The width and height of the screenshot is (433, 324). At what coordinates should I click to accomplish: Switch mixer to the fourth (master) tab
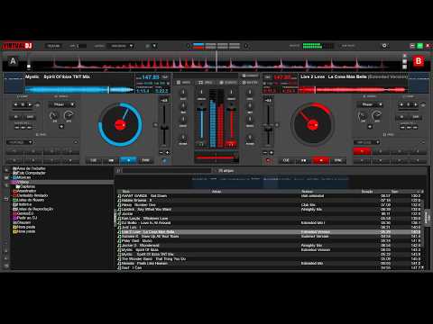click(251, 82)
